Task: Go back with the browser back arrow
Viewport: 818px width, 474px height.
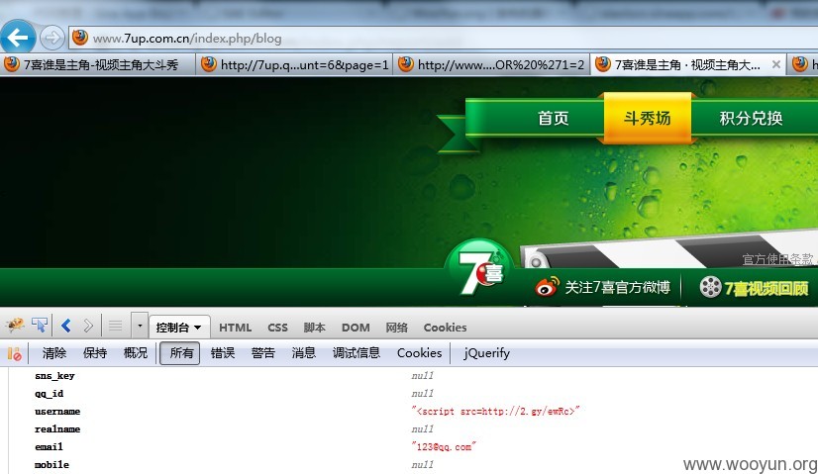Action: 18,38
